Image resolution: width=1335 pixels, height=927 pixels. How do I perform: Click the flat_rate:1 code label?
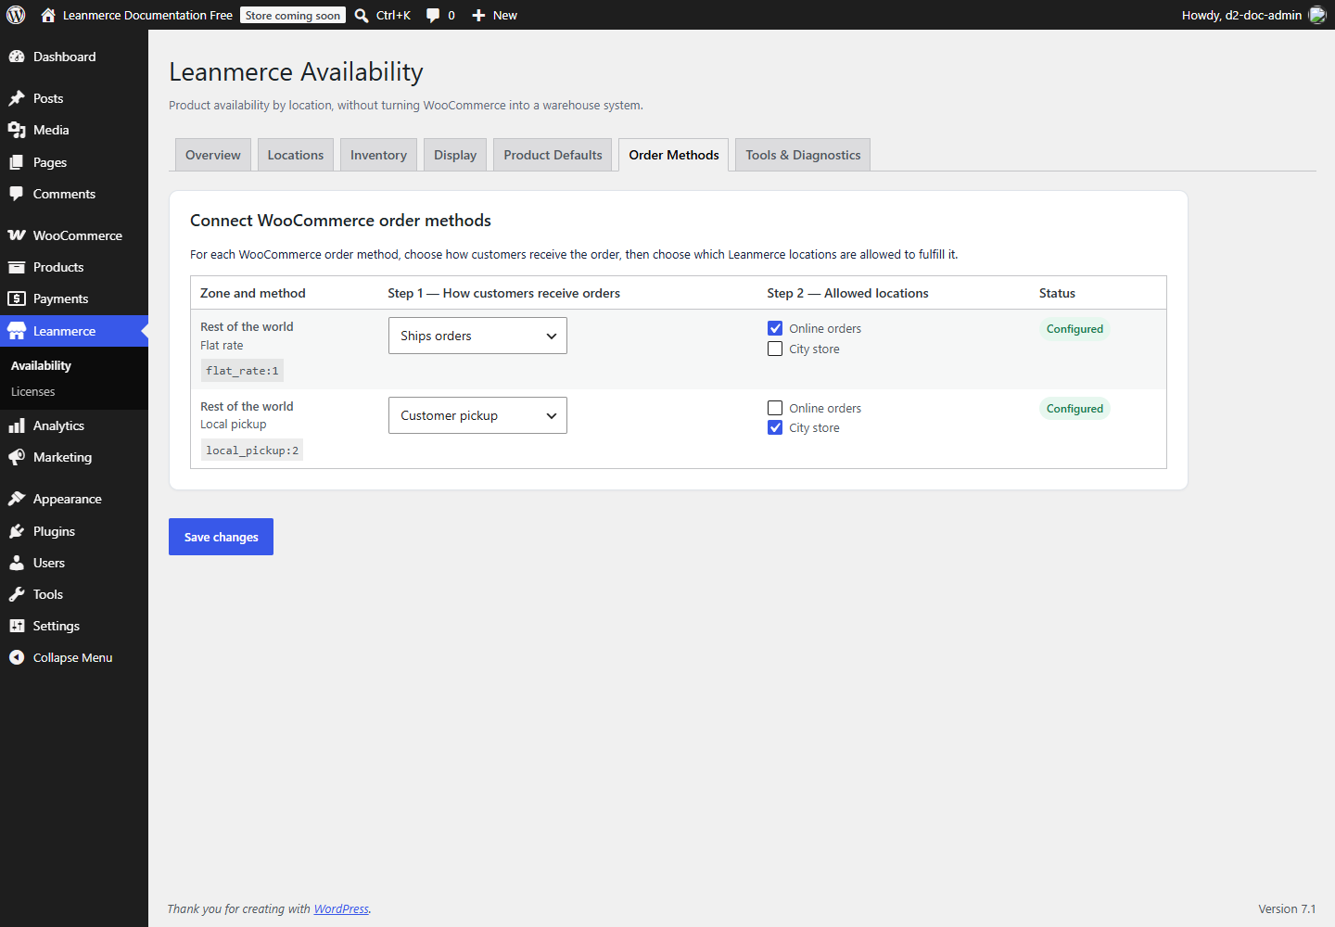point(242,371)
